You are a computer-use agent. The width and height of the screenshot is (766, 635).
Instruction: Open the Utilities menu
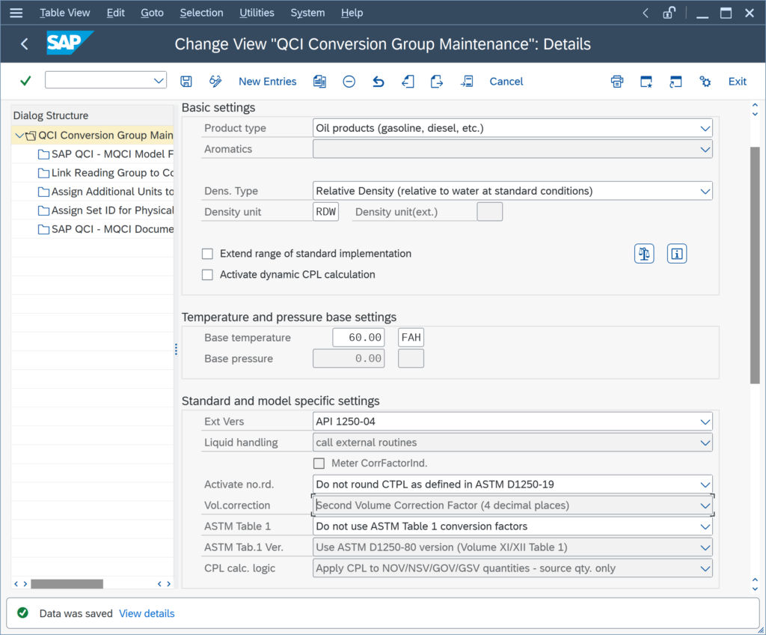pos(257,13)
